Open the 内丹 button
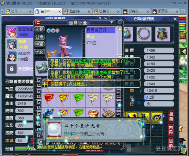189x156 pixels. point(171,130)
